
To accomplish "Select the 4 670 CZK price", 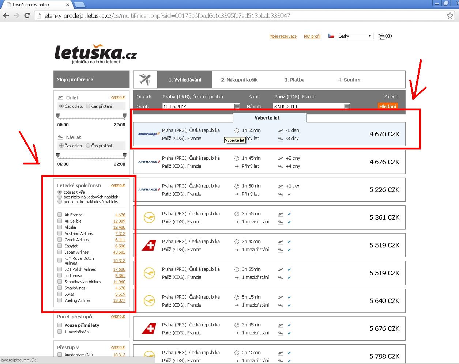I will (384, 134).
